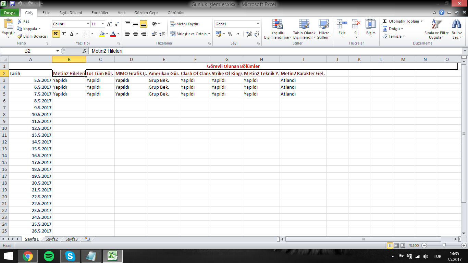Open the Dolgu fill dropdown

pos(393,29)
